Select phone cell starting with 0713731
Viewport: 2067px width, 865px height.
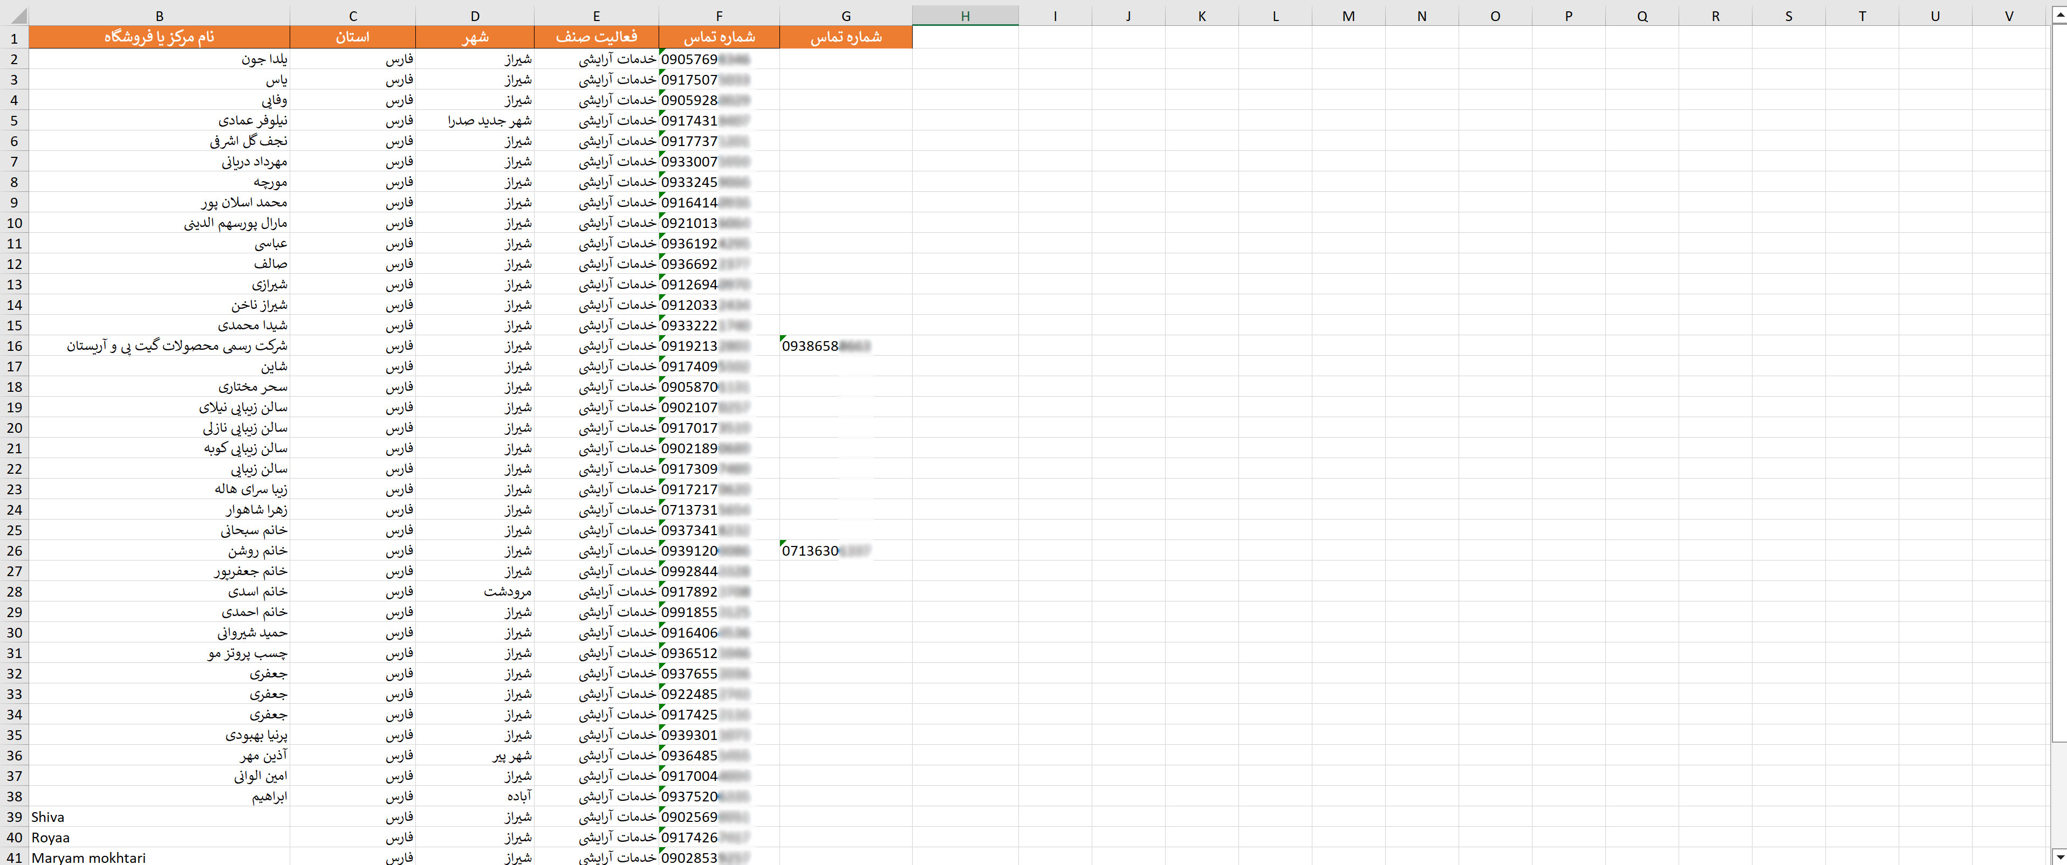719,509
